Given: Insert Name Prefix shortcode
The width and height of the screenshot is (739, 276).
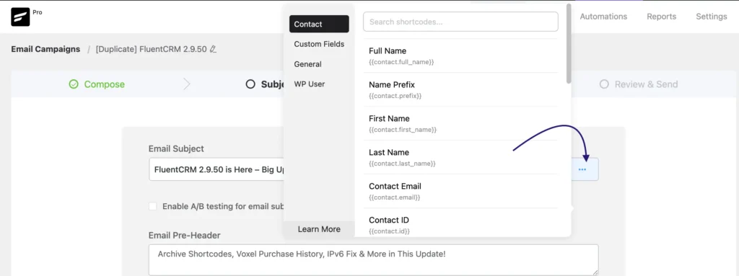Looking at the screenshot, I should 460,89.
